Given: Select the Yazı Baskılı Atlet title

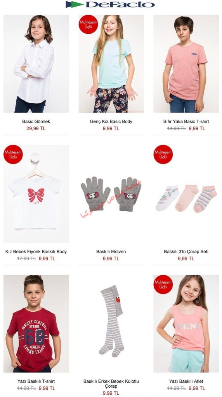Looking at the screenshot, I should 186,381.
